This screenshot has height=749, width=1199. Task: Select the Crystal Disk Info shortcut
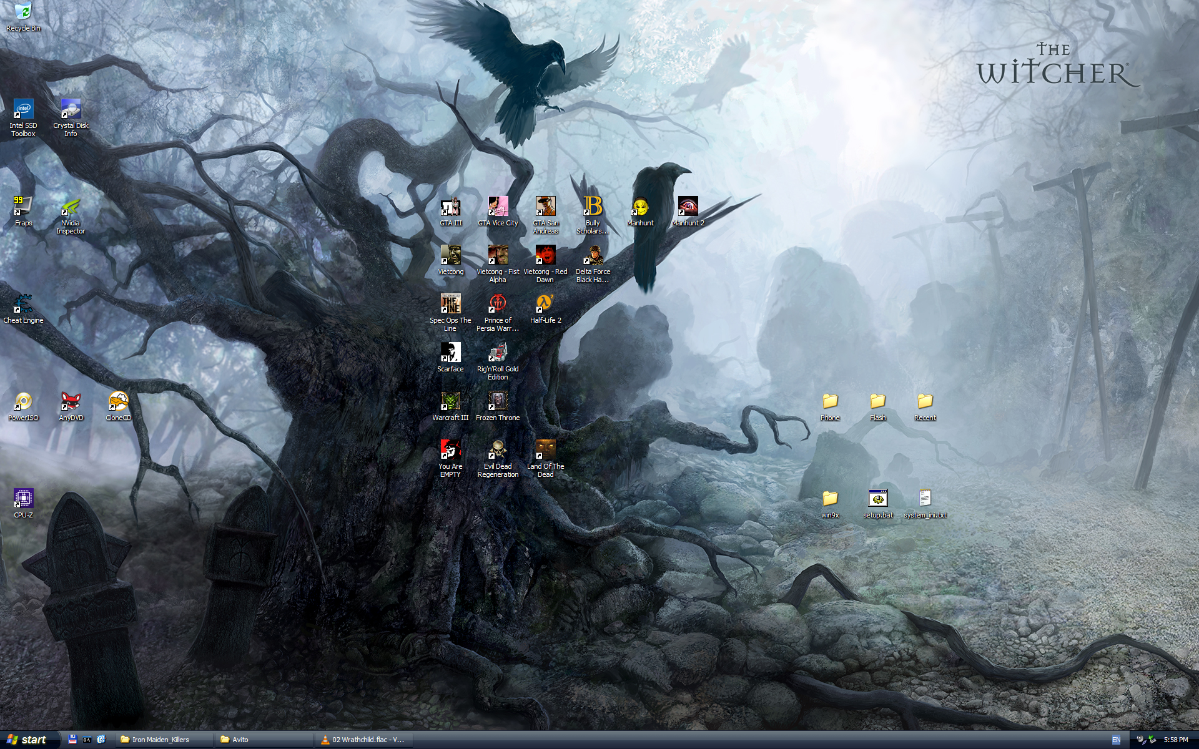tap(71, 109)
